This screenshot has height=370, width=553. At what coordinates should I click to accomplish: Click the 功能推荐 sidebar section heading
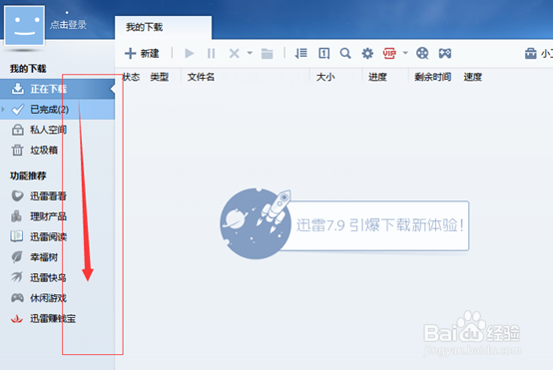pos(28,176)
